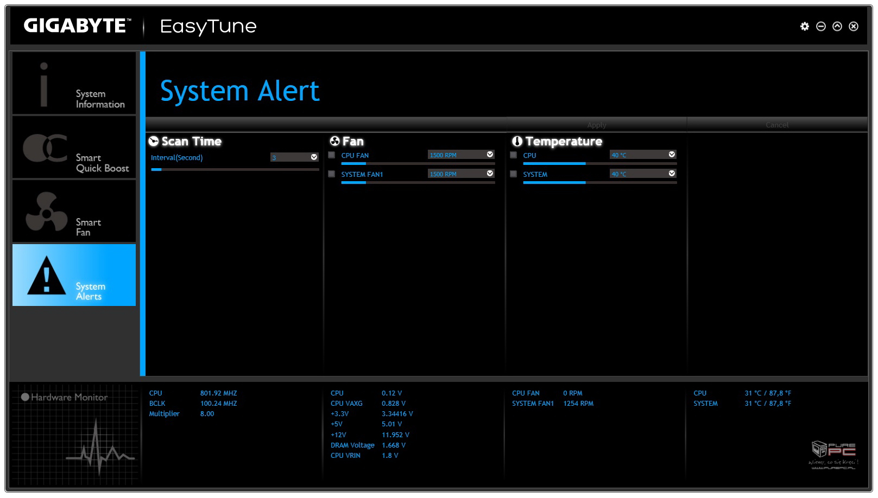
Task: Open Smart Quick Boost OC icon
Action: point(45,148)
